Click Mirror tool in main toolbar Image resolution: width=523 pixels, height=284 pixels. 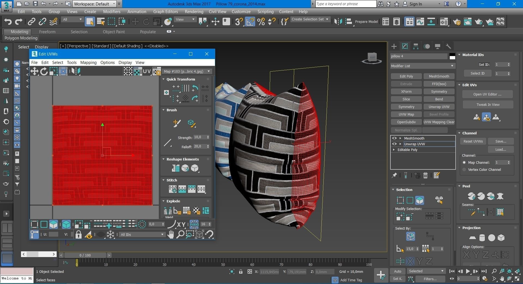tap(338, 22)
